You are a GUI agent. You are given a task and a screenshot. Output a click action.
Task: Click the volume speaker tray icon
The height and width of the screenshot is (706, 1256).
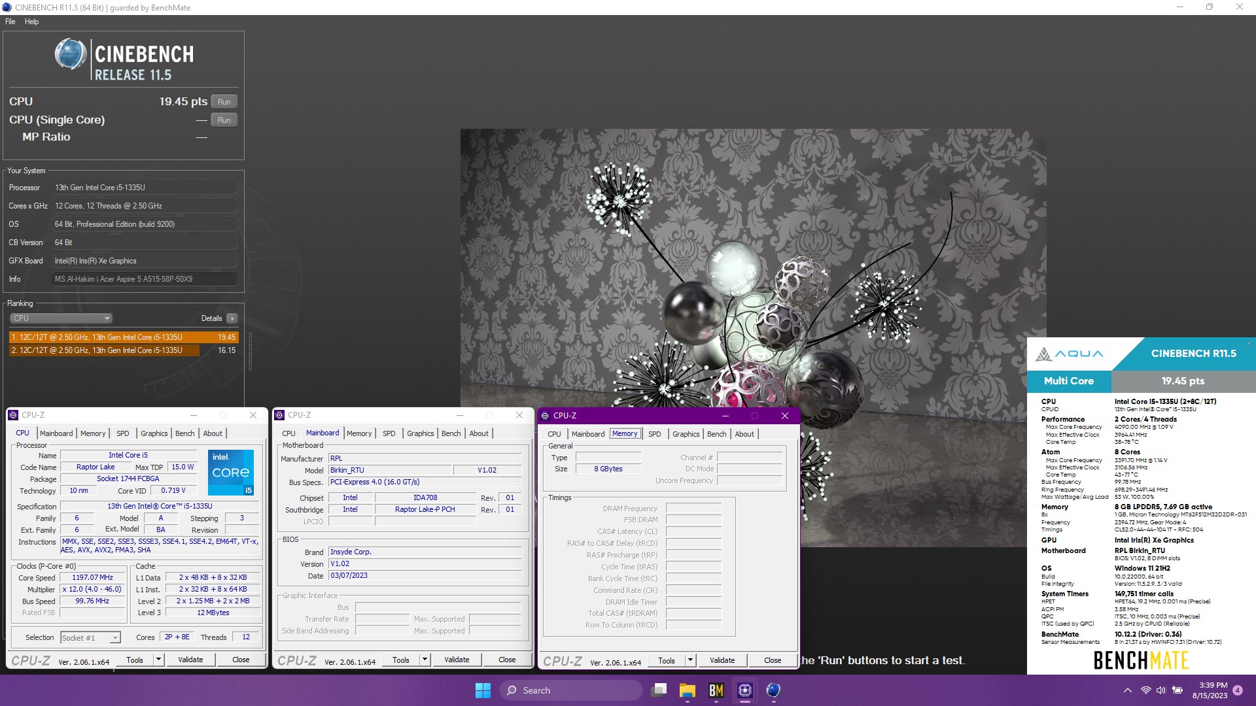point(1161,690)
